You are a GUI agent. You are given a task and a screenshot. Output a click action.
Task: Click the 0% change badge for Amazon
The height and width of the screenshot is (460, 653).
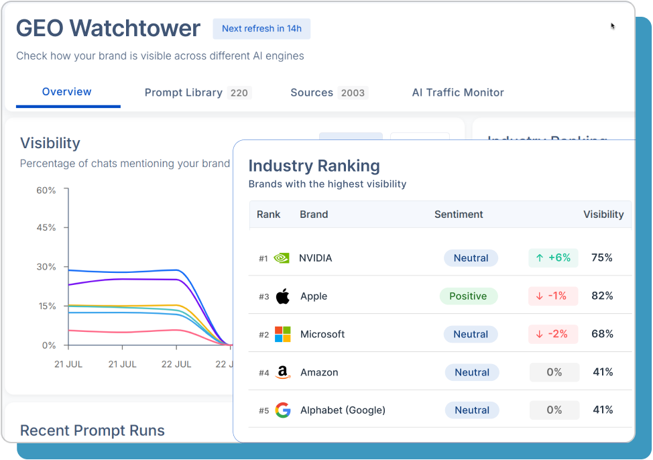[554, 372]
